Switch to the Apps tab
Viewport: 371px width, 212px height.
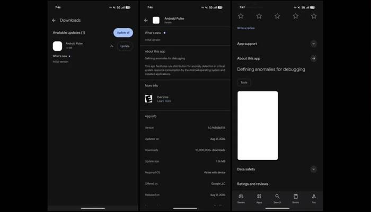[259, 198]
